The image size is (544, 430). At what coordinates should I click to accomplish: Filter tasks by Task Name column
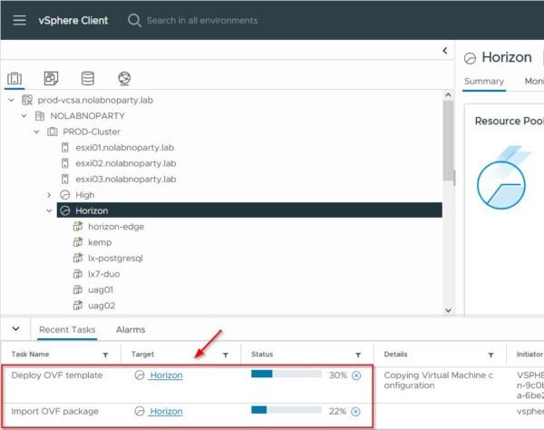[x=105, y=355]
